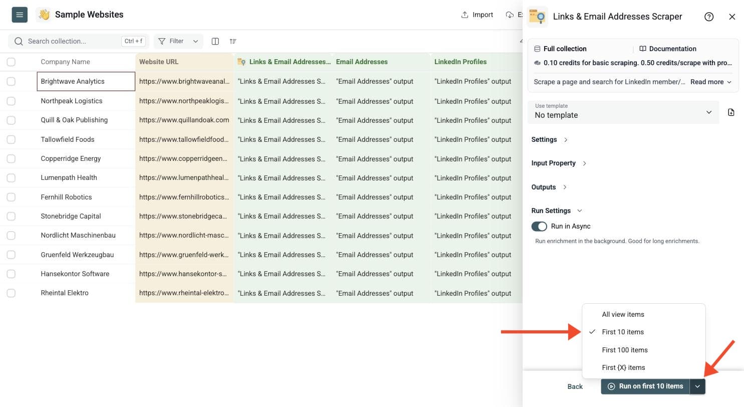
Task: Click the Quill & Oak Publishing URL cell
Action: (x=184, y=120)
